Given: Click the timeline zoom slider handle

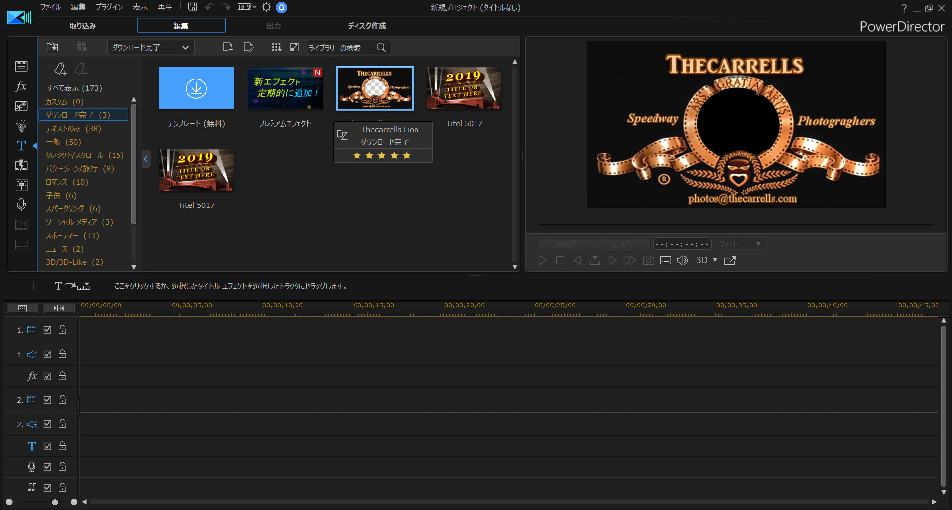Looking at the screenshot, I should (x=55, y=502).
